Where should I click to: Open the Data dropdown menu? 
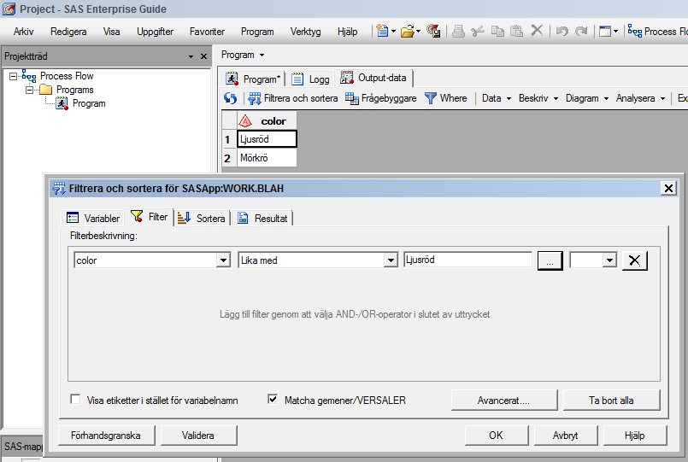497,98
